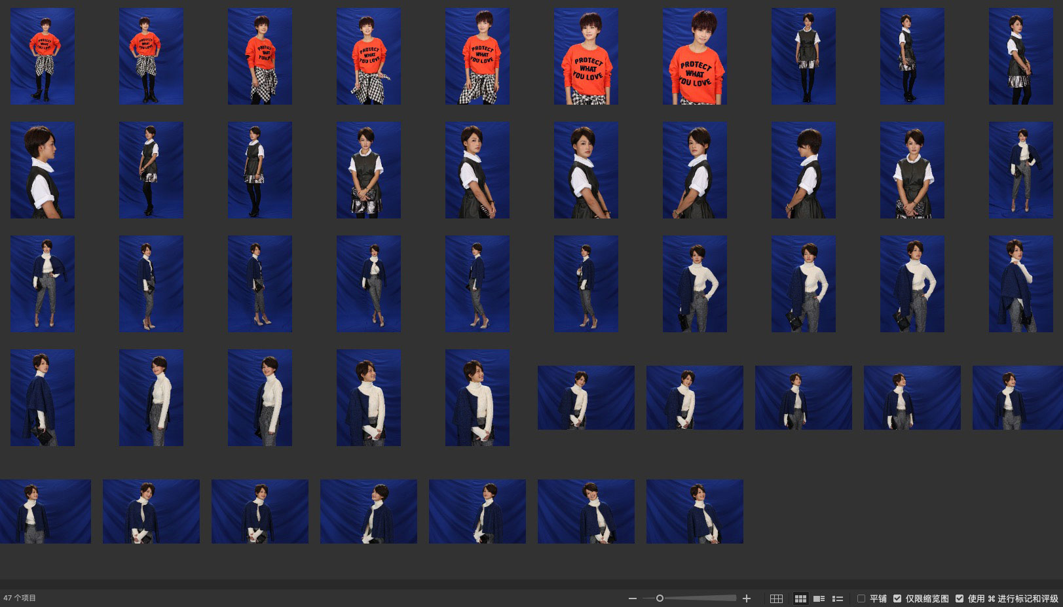The width and height of the screenshot is (1063, 607).
Task: Select the very first thumbnail in the grid
Action: 43,56
